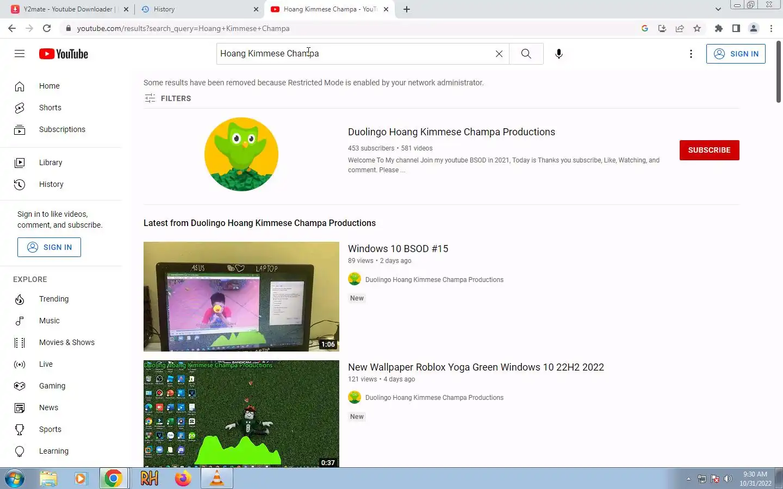
Task: Open Windows Explorer from the taskbar
Action: pos(48,479)
